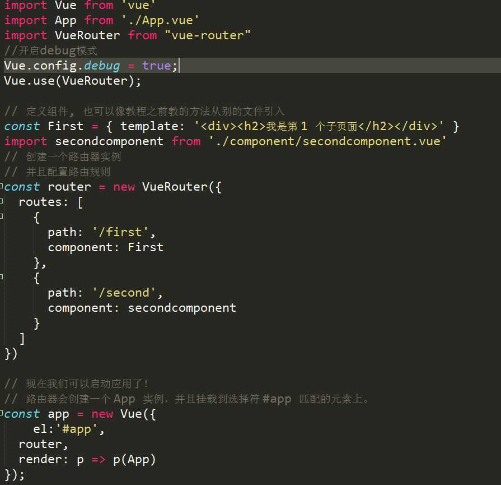Collapse the fold marker of the brace above path '/first'
501x485 pixels.
tap(1, 216)
